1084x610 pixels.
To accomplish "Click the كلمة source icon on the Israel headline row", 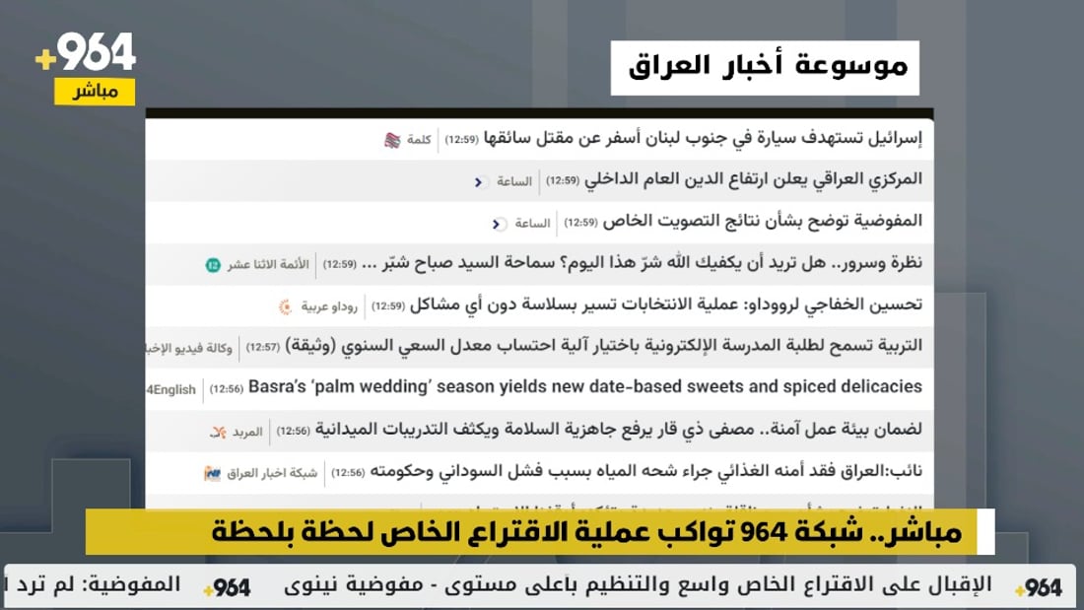I will click(x=392, y=140).
